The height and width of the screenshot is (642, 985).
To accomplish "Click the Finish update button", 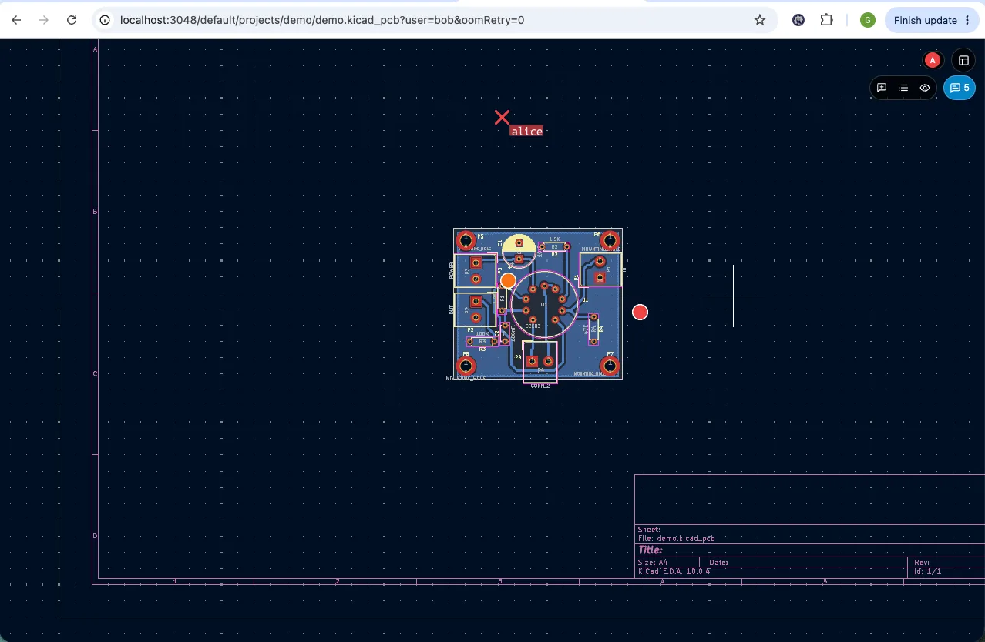I will 925,20.
